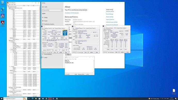Switch to CPU-Z via its taskbar icon
The image size is (178, 100).
53,99
